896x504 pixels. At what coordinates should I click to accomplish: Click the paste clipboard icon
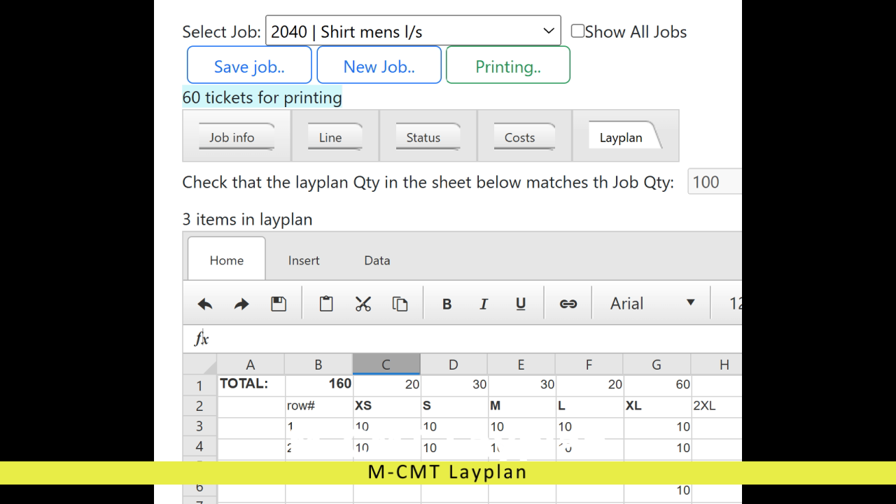326,304
